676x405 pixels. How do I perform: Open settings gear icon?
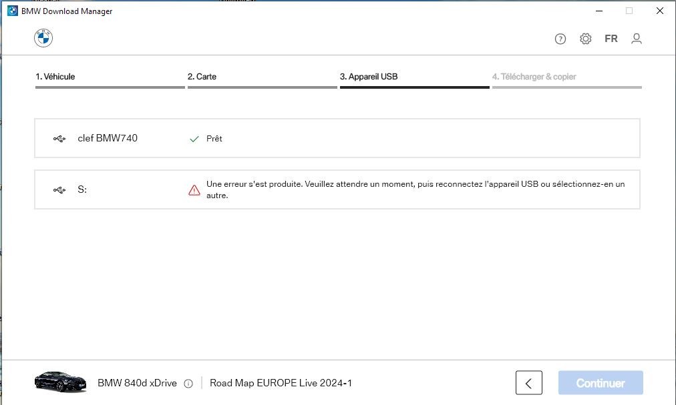click(x=585, y=39)
